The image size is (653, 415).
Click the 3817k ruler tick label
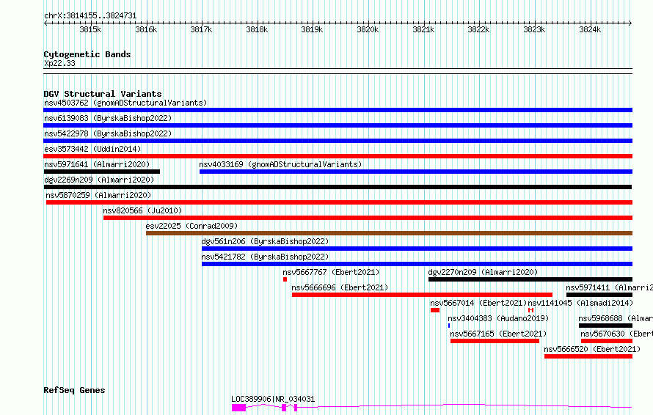point(201,30)
